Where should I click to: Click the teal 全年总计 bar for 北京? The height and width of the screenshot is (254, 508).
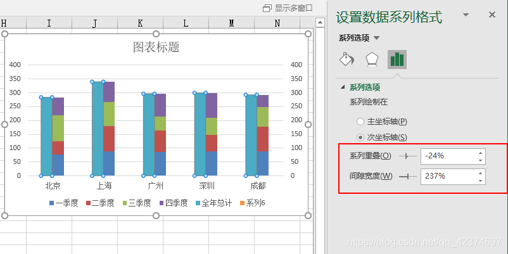click(x=47, y=136)
